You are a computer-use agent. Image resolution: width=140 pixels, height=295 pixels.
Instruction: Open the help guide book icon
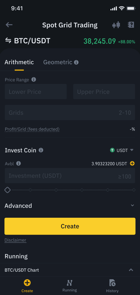131,25
